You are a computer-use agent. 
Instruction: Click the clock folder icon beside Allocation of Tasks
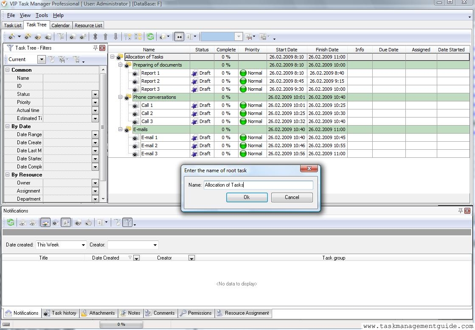click(120, 57)
